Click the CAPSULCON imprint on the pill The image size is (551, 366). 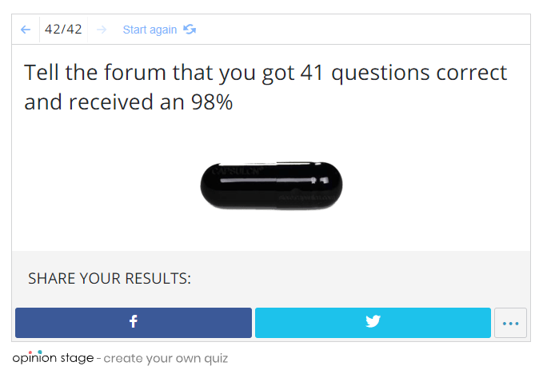(238, 171)
